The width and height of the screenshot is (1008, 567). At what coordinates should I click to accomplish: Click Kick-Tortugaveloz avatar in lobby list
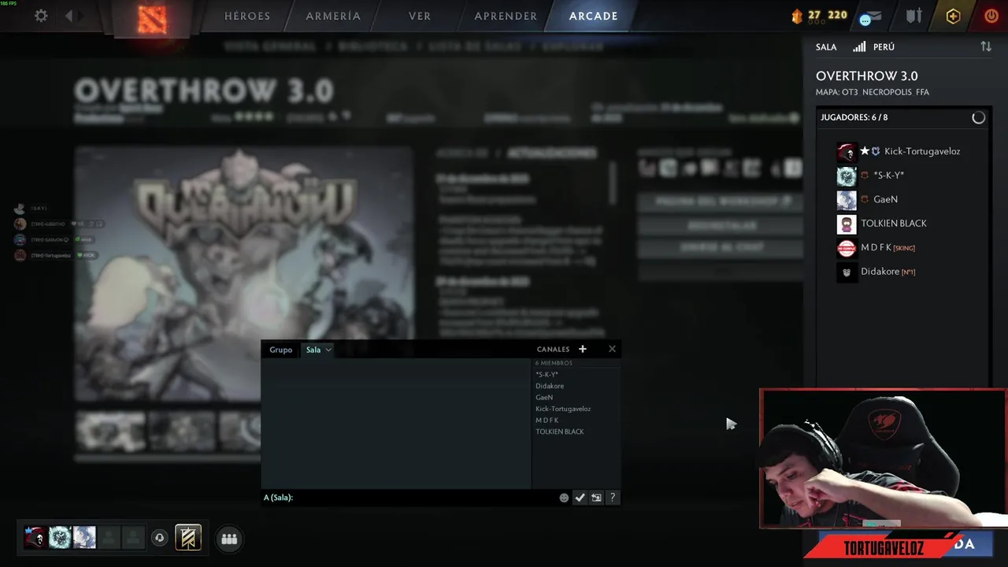coord(847,151)
